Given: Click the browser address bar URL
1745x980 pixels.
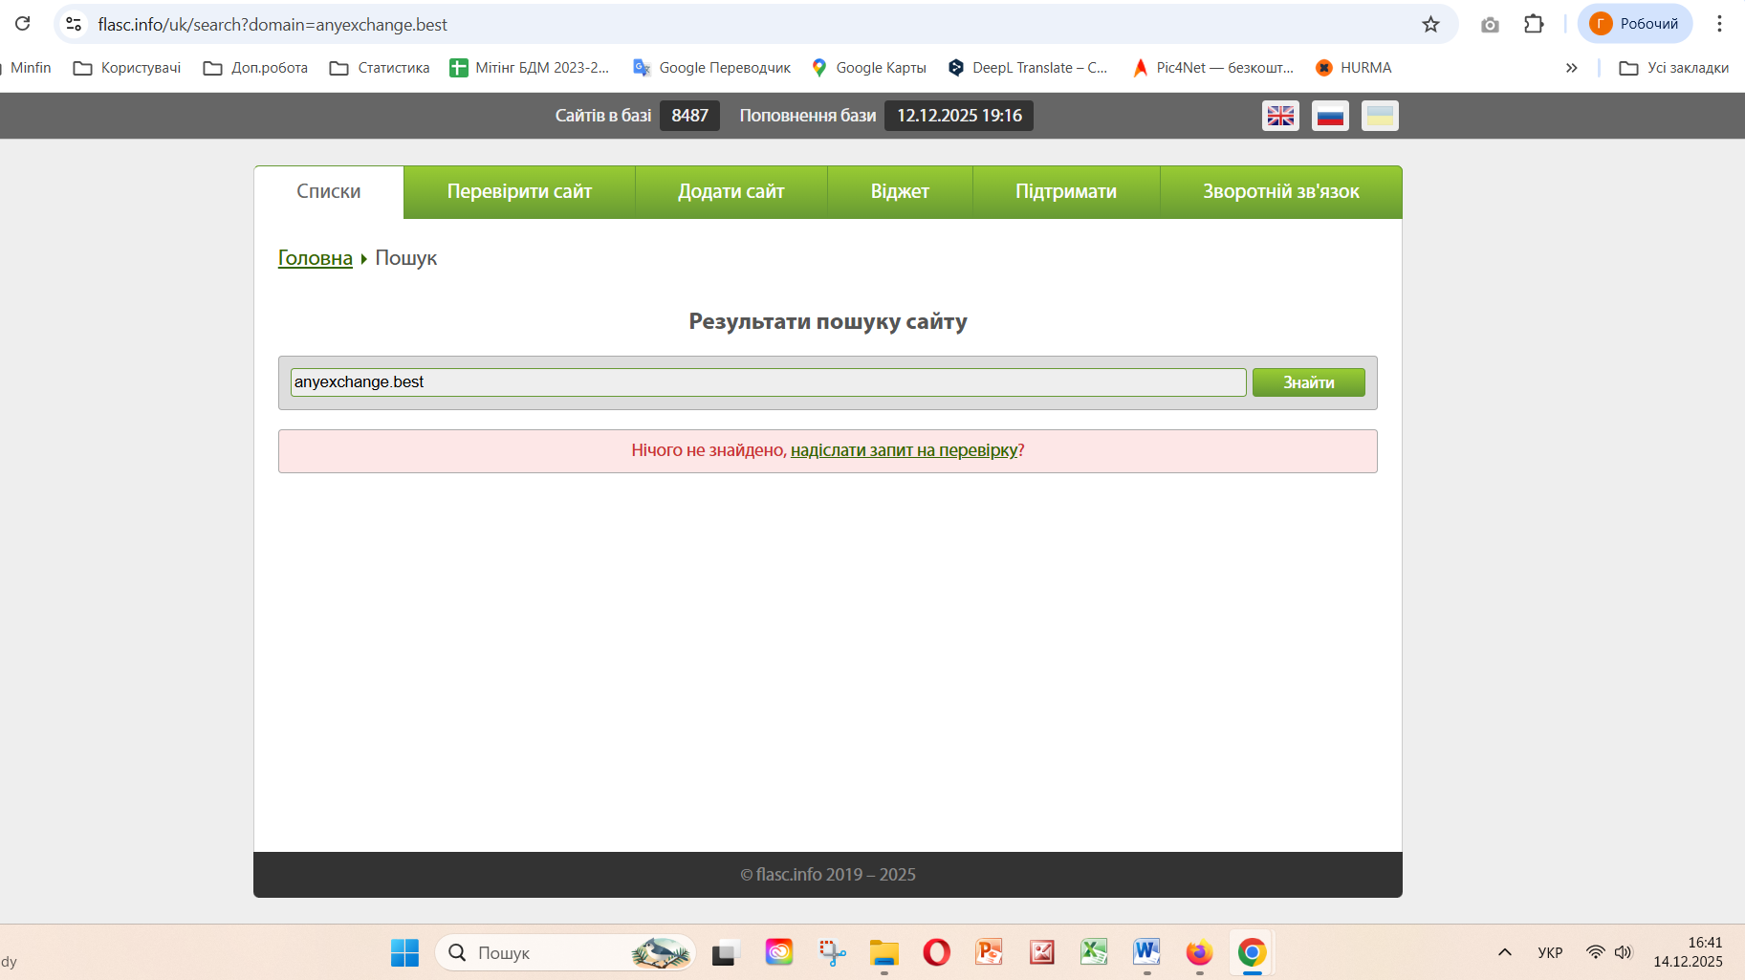Looking at the screenshot, I should [273, 24].
